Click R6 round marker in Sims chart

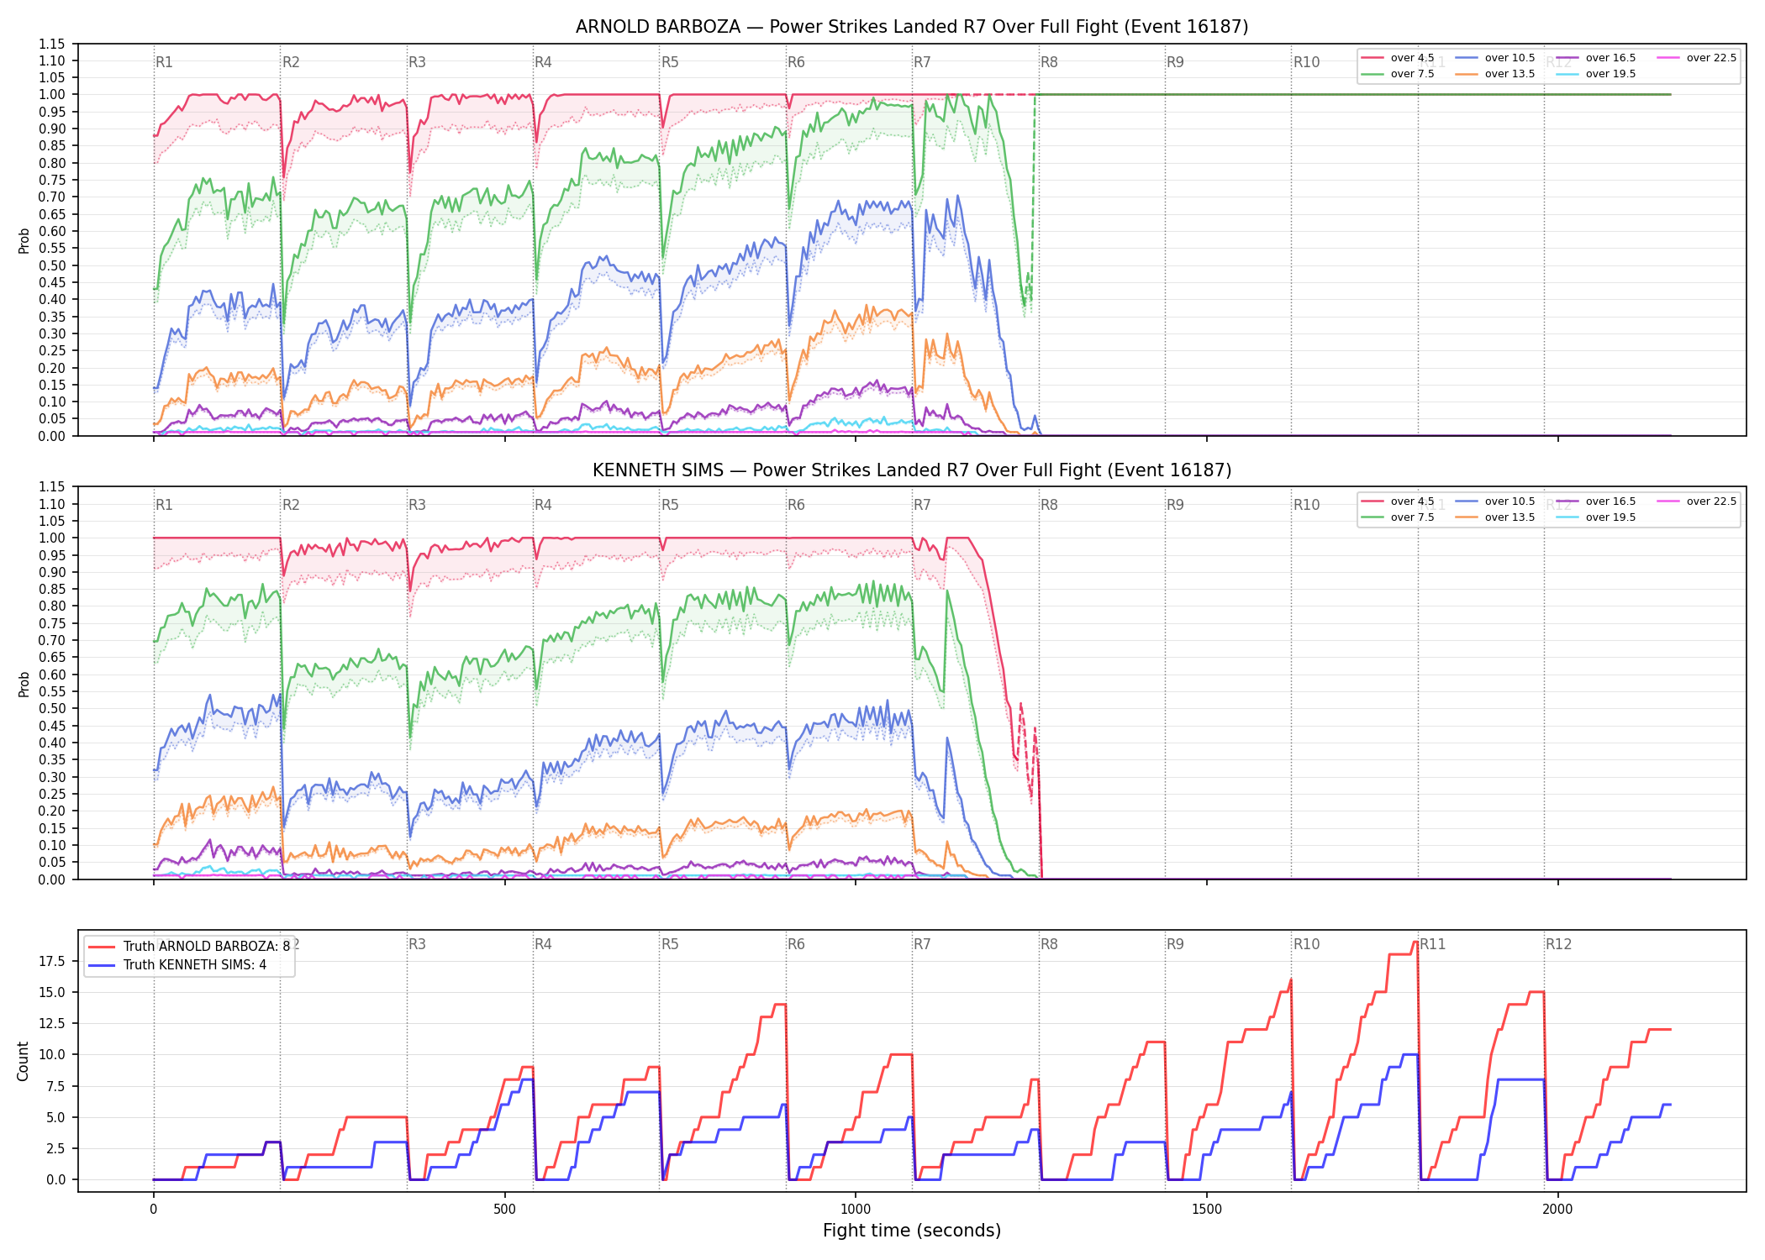coord(796,505)
